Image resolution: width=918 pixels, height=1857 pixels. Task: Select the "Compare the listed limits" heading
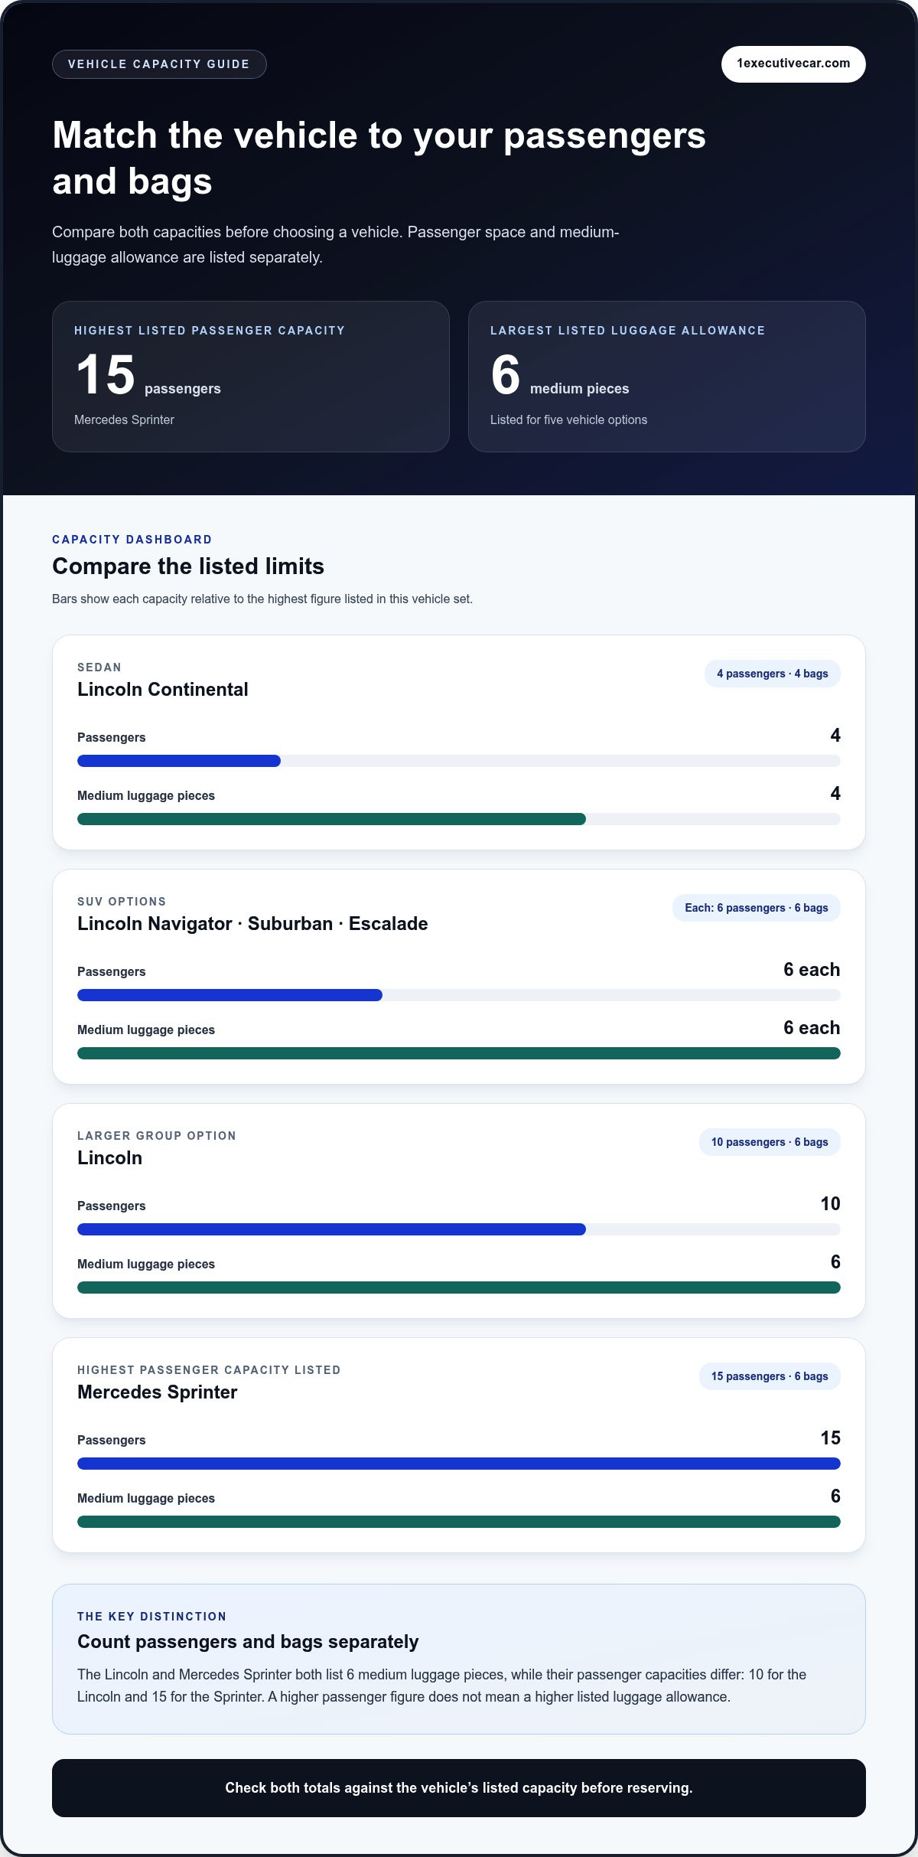click(188, 566)
